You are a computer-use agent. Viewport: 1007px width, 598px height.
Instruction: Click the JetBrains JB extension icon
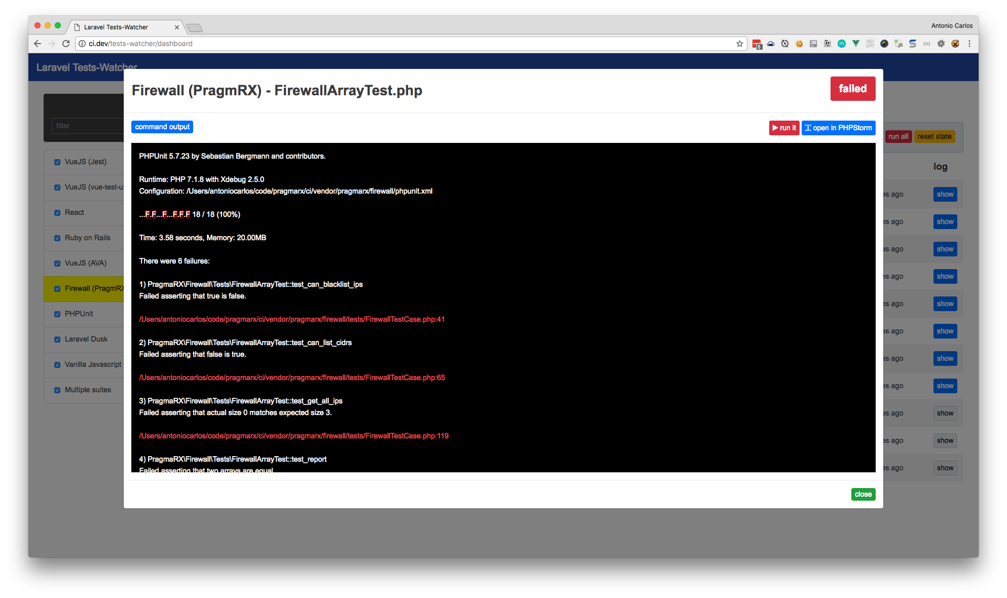813,44
